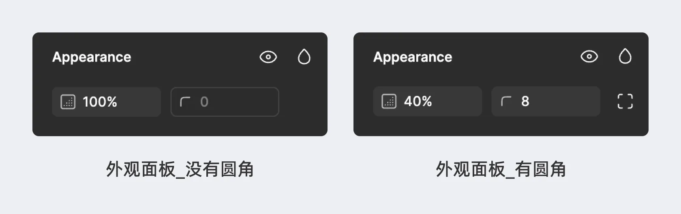Click corner radius icon next to 0
Image resolution: width=681 pixels, height=214 pixels.
[x=185, y=102]
